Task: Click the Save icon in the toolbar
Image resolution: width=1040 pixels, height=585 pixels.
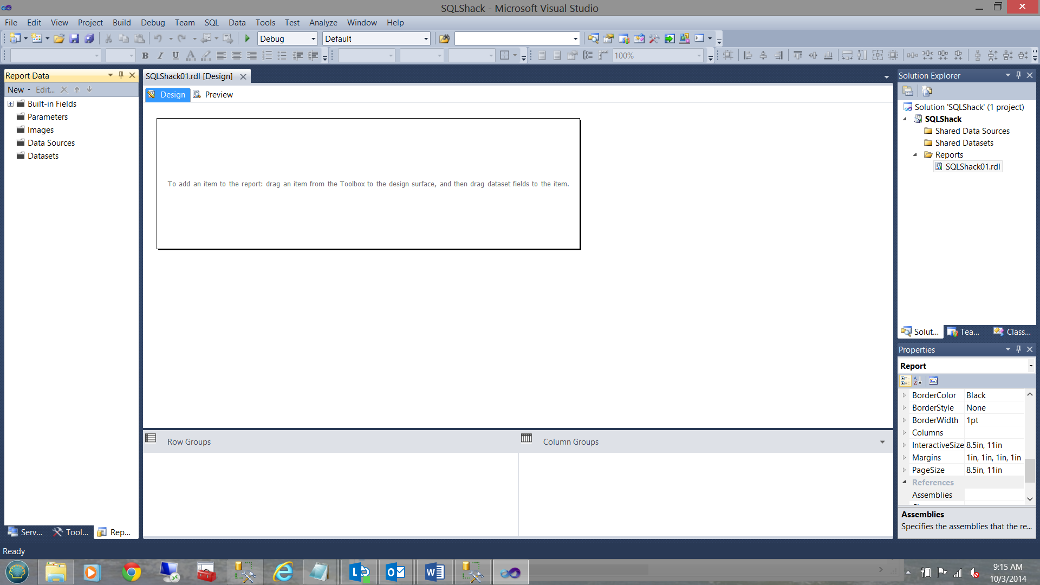Action: click(74, 38)
